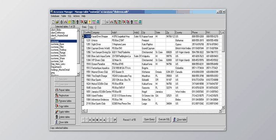This screenshot has height=140, width=276.
Task: Click the trash can icon beside the floppy group
Action: tap(77, 22)
